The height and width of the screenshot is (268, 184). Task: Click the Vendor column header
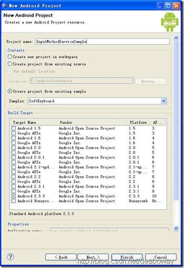(x=92, y=122)
